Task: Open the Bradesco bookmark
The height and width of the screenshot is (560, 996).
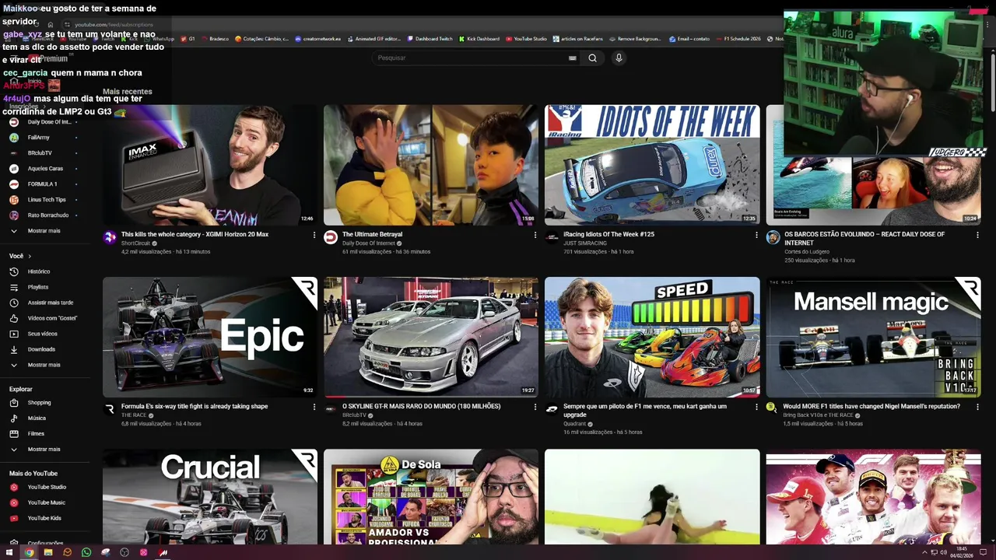Action: coord(215,39)
